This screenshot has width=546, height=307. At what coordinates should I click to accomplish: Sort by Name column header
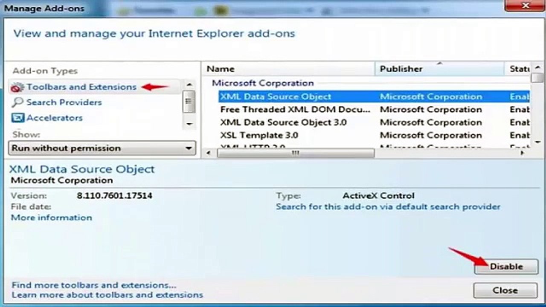(288, 69)
